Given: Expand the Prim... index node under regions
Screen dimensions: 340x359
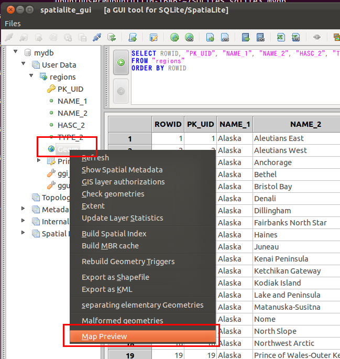Looking at the screenshot, I should click(x=39, y=160).
